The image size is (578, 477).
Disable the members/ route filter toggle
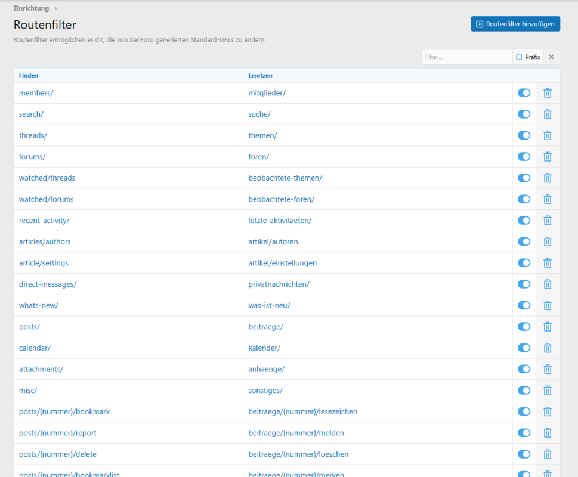524,93
